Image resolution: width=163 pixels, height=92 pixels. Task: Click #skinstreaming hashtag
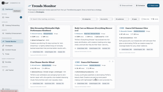pos(37,34)
